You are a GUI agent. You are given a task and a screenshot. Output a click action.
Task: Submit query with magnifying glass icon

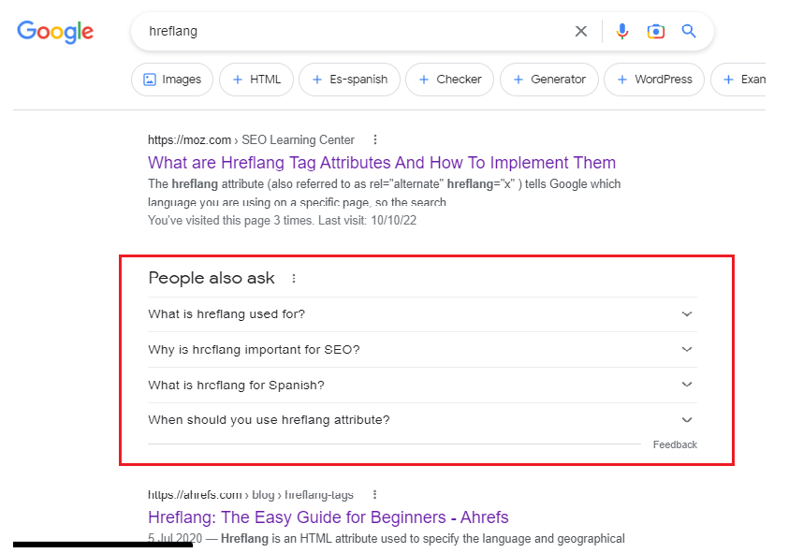pos(689,31)
